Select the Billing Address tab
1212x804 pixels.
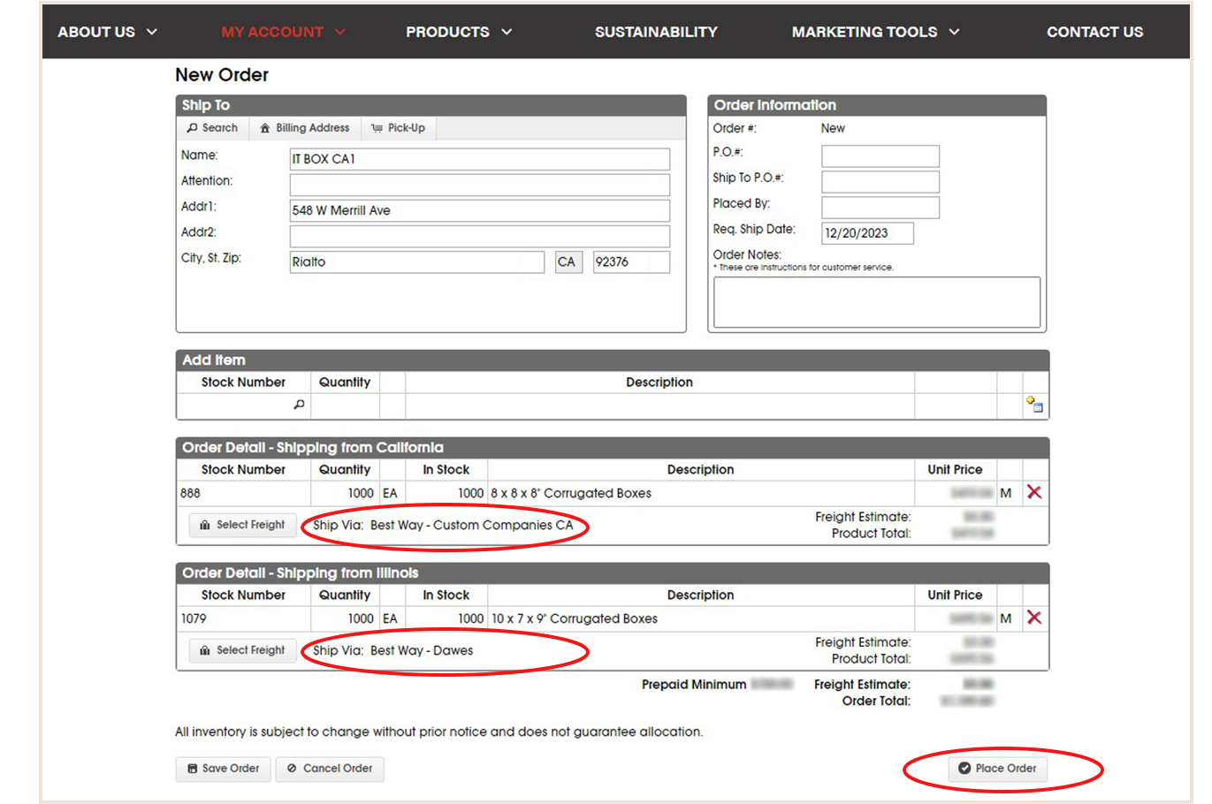[x=305, y=128]
